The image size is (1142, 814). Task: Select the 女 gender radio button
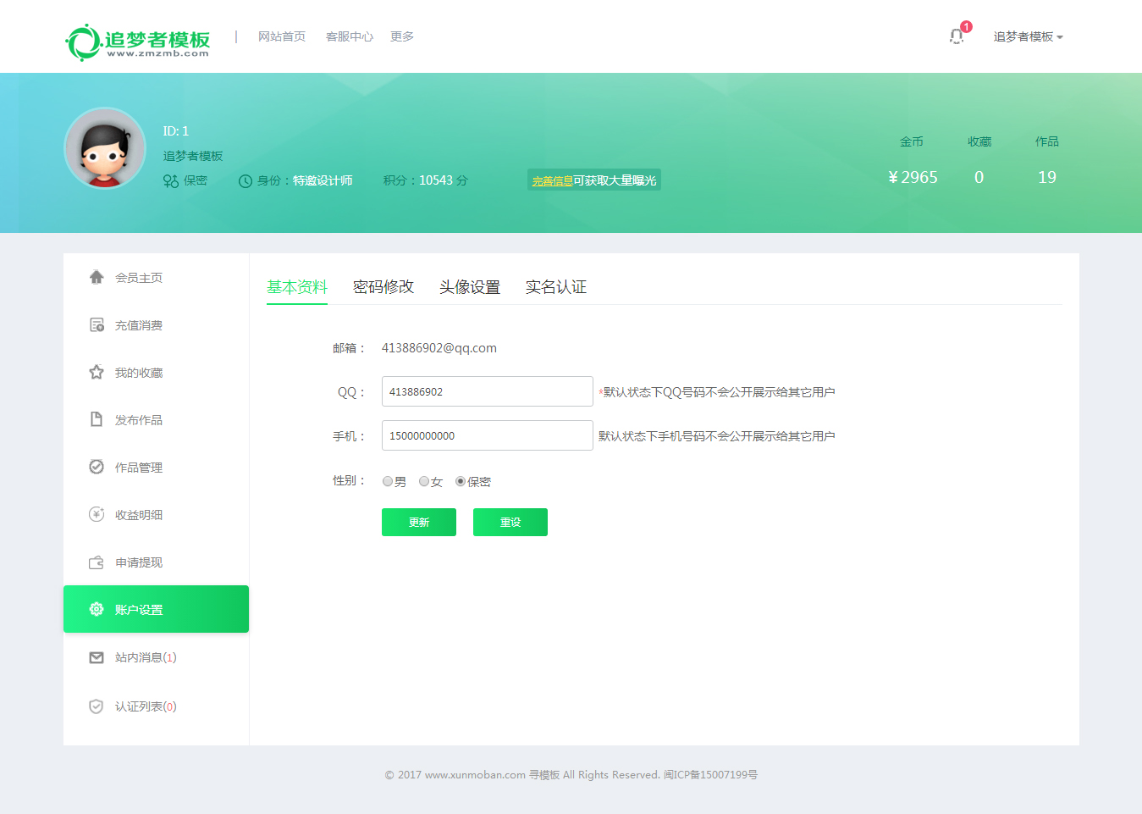[x=424, y=481]
